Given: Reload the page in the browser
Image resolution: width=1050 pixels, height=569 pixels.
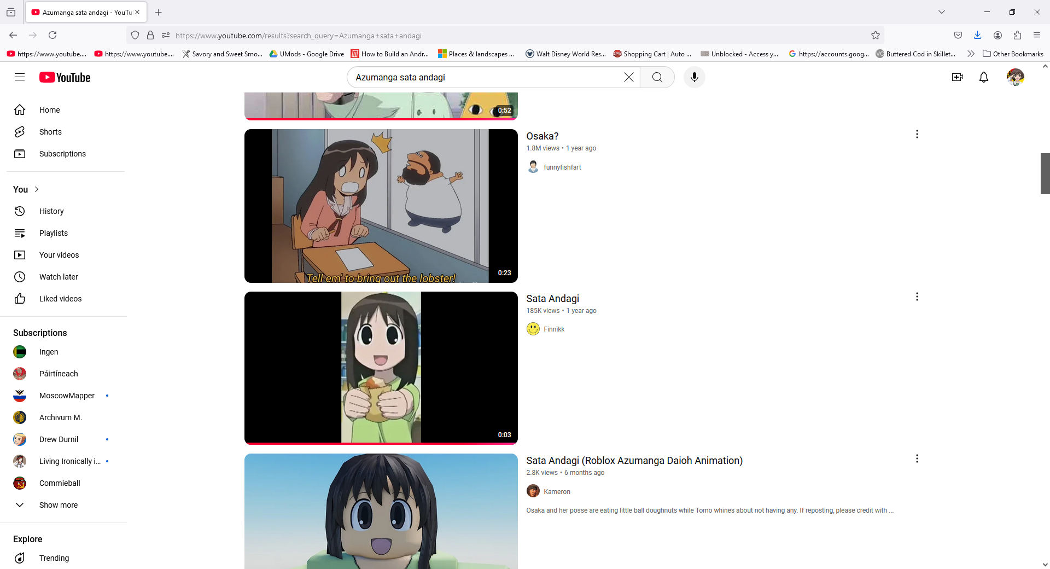Looking at the screenshot, I should coord(52,35).
